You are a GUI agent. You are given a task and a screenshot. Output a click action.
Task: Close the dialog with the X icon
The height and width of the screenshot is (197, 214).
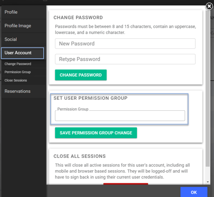click(209, 6)
